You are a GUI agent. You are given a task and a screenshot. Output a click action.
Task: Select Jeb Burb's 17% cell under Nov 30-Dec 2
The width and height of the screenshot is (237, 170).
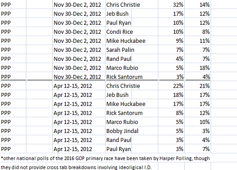171,14
